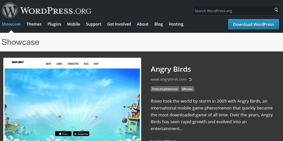
Task: Open the Angry Birds site screenshot thumbnail
Action: pos(72,99)
